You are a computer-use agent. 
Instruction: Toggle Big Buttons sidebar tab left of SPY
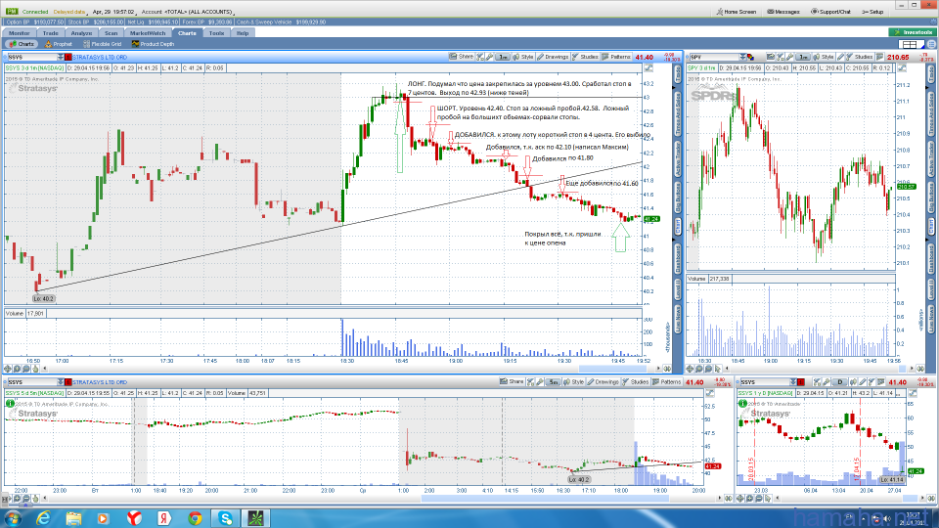679,198
